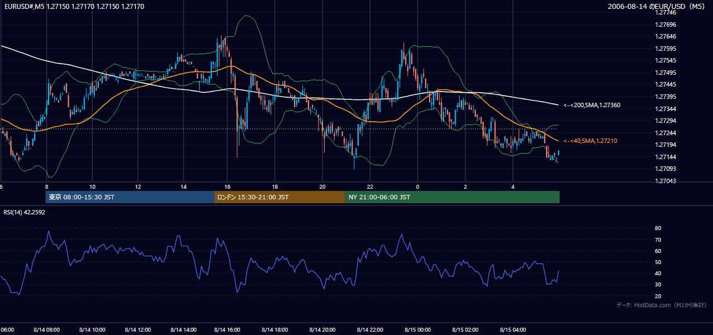The height and width of the screenshot is (335, 713).
Task: Click the NY 21:00-06:00 JST session bar
Action: point(452,197)
